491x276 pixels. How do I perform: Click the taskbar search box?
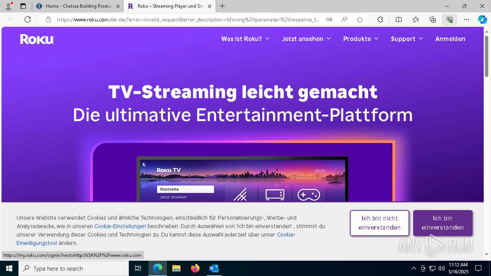(x=74, y=268)
